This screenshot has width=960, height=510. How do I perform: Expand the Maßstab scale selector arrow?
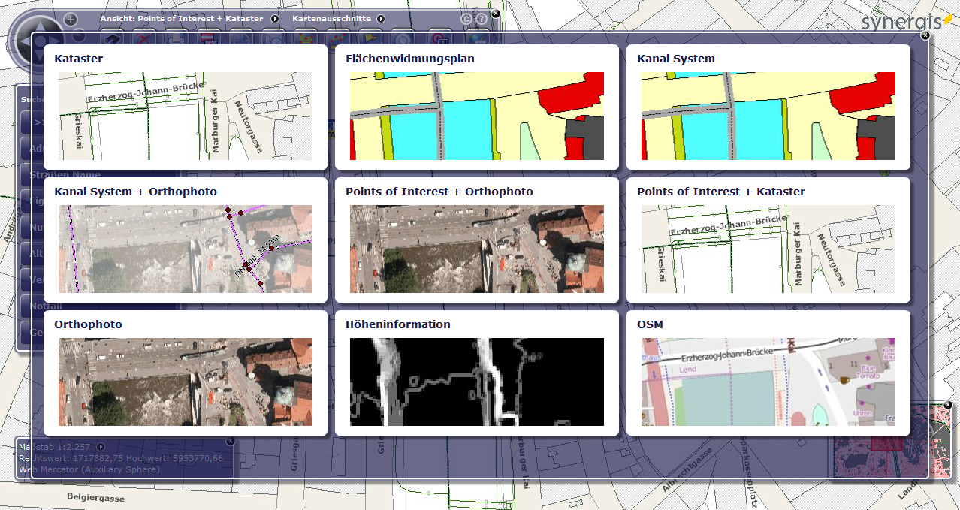tap(100, 447)
